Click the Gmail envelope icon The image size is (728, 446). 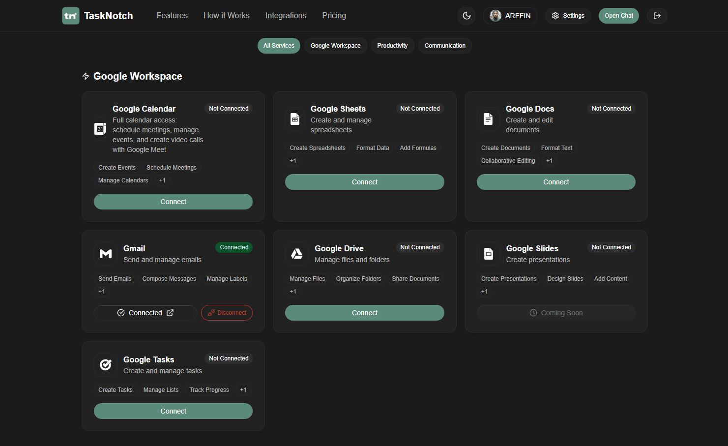tap(106, 254)
